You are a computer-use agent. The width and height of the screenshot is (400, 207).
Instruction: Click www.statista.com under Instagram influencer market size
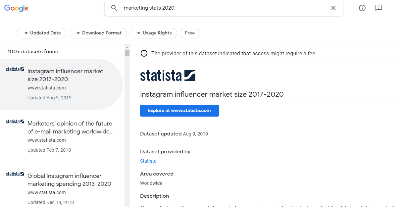point(47,88)
